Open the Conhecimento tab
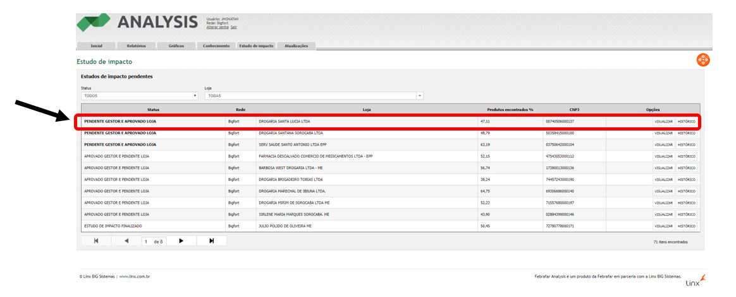 click(x=216, y=46)
